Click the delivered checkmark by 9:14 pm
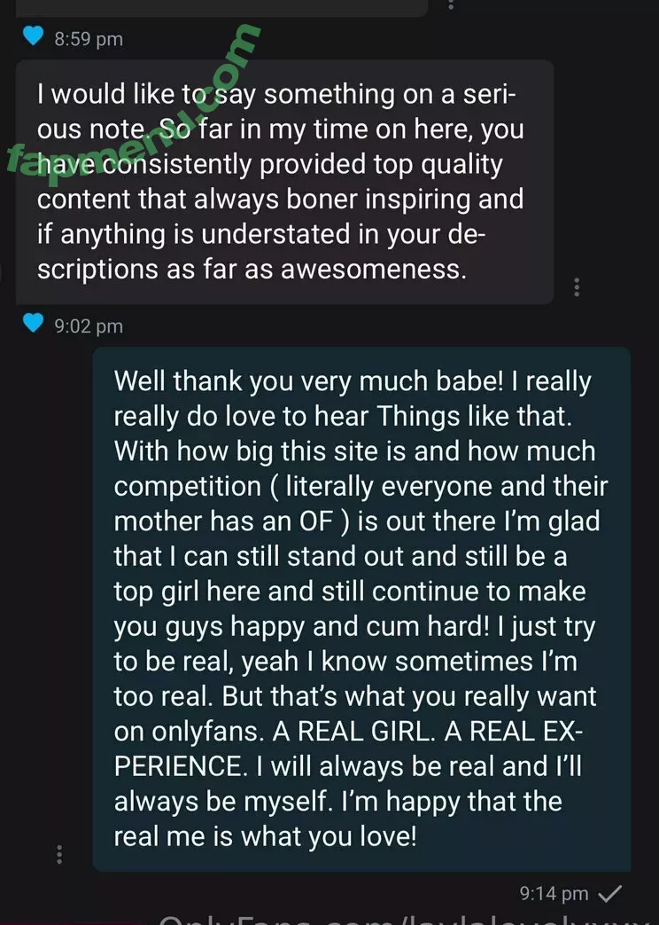 610,894
